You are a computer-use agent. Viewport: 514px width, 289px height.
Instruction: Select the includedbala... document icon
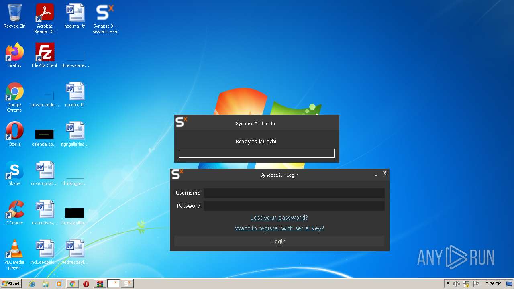45,252
